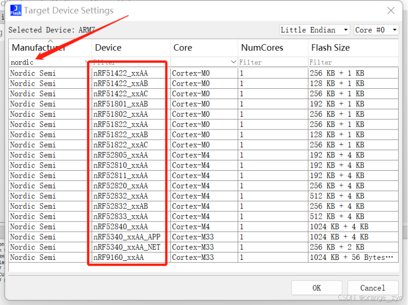Click the Cancel button

tap(373, 288)
